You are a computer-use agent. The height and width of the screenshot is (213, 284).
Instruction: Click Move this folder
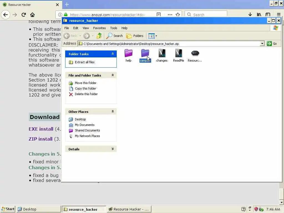pyautogui.click(x=85, y=83)
